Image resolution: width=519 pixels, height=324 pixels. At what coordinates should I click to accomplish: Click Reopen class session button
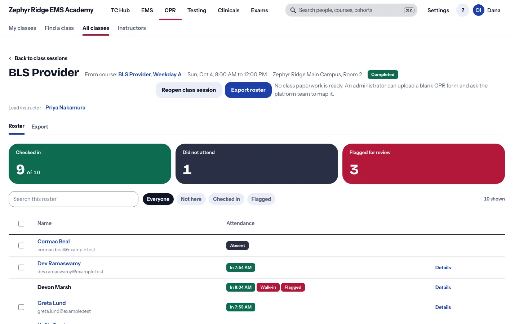click(x=189, y=90)
